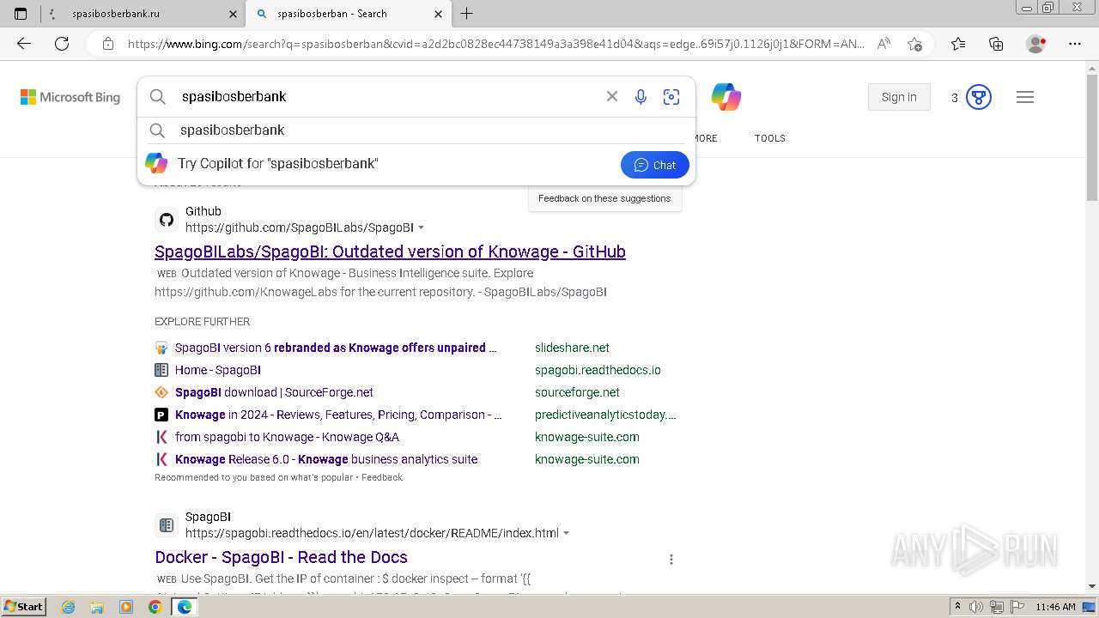Launch Internet Explorer from taskbar
The image size is (1099, 618).
[x=69, y=607]
